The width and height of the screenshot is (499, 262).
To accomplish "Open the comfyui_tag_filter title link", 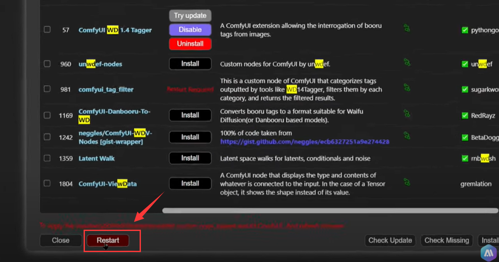I will tap(106, 90).
